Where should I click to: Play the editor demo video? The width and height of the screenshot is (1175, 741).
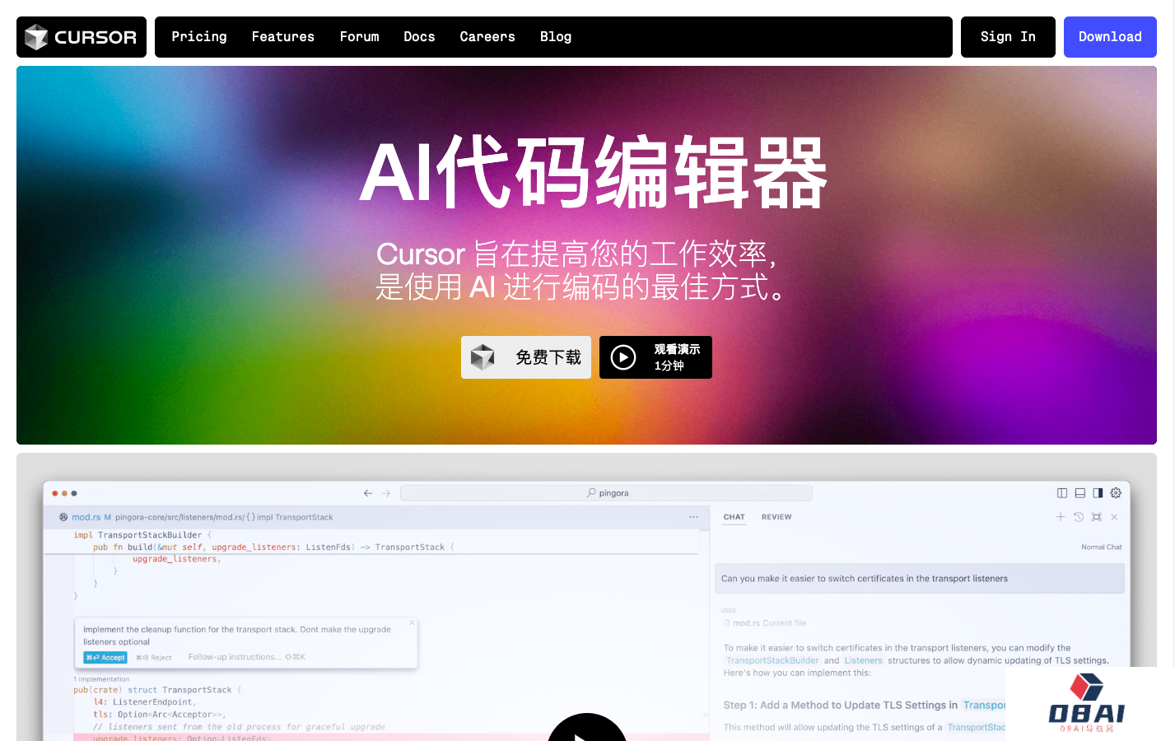coord(586,728)
